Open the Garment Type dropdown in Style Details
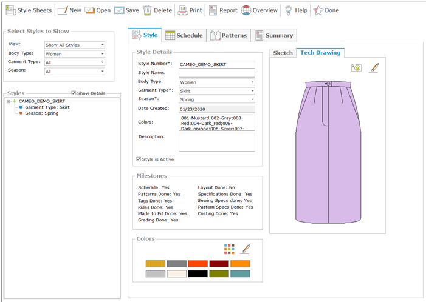This screenshot has height=302, width=426. click(x=216, y=91)
